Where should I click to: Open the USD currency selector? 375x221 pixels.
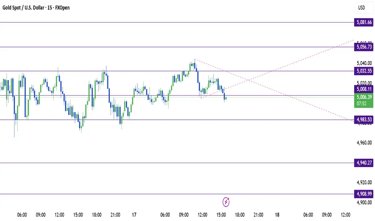click(363, 8)
